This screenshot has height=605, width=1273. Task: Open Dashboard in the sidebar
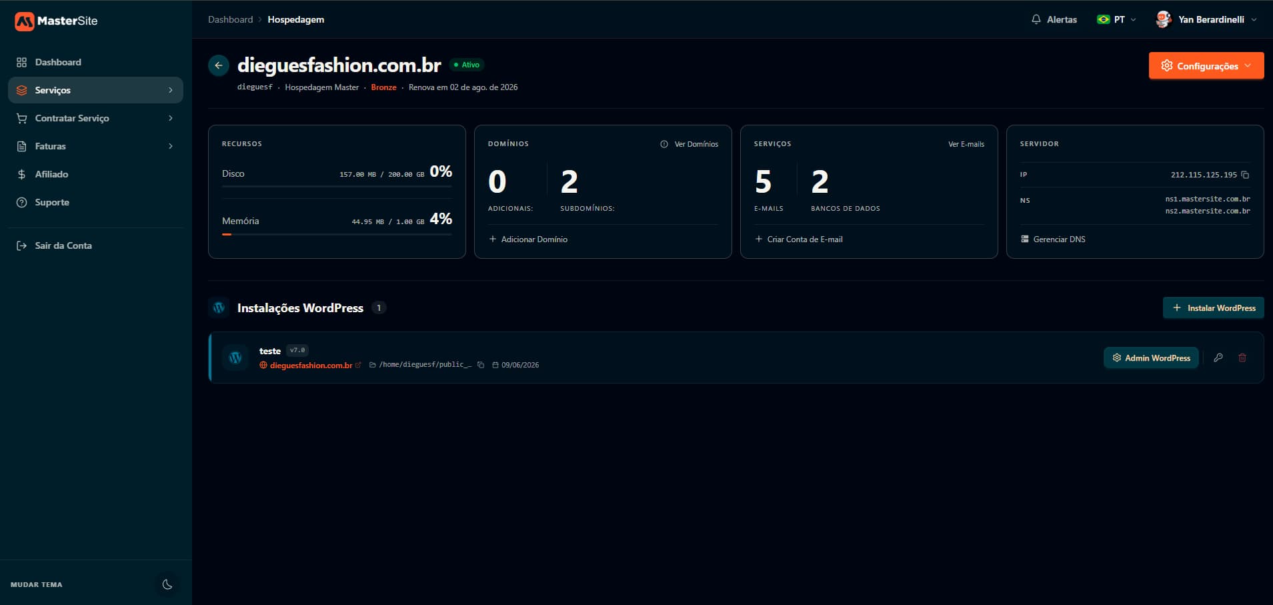(95, 62)
